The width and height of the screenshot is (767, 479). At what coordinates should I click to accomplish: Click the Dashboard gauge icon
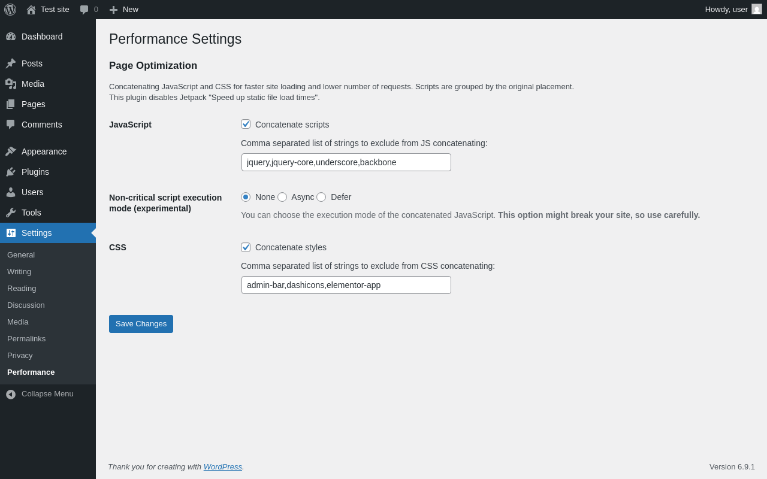tap(11, 37)
